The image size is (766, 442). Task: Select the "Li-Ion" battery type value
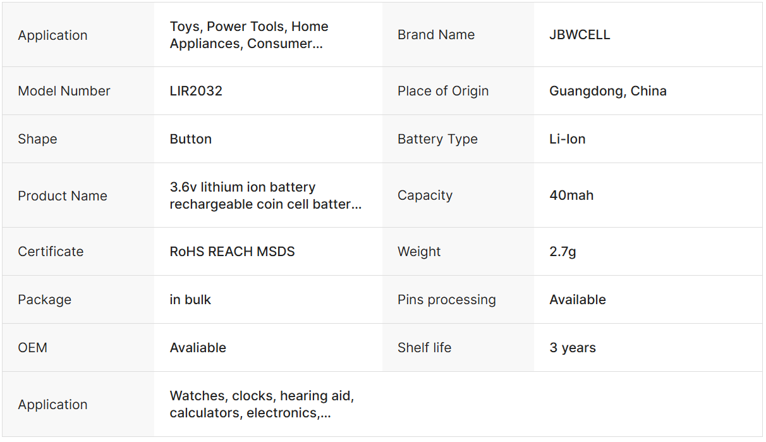(x=567, y=139)
